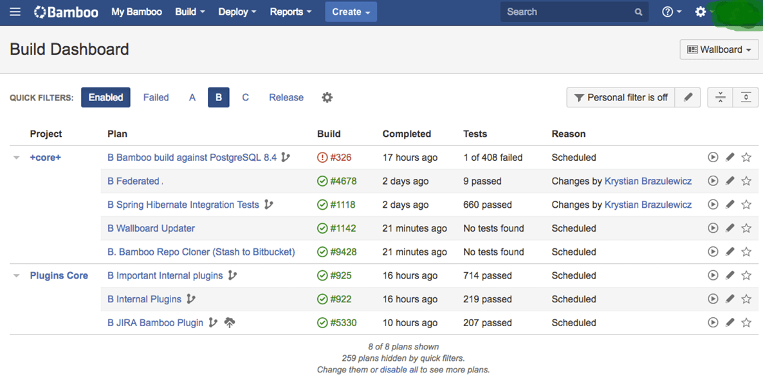The width and height of the screenshot is (763, 377).
Task: Run the Bamboo Repo Cloner plan
Action: (x=713, y=252)
